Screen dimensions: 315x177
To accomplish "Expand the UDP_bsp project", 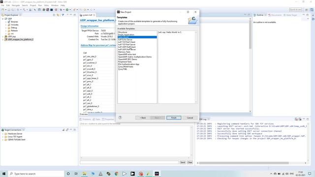I will [3, 37].
